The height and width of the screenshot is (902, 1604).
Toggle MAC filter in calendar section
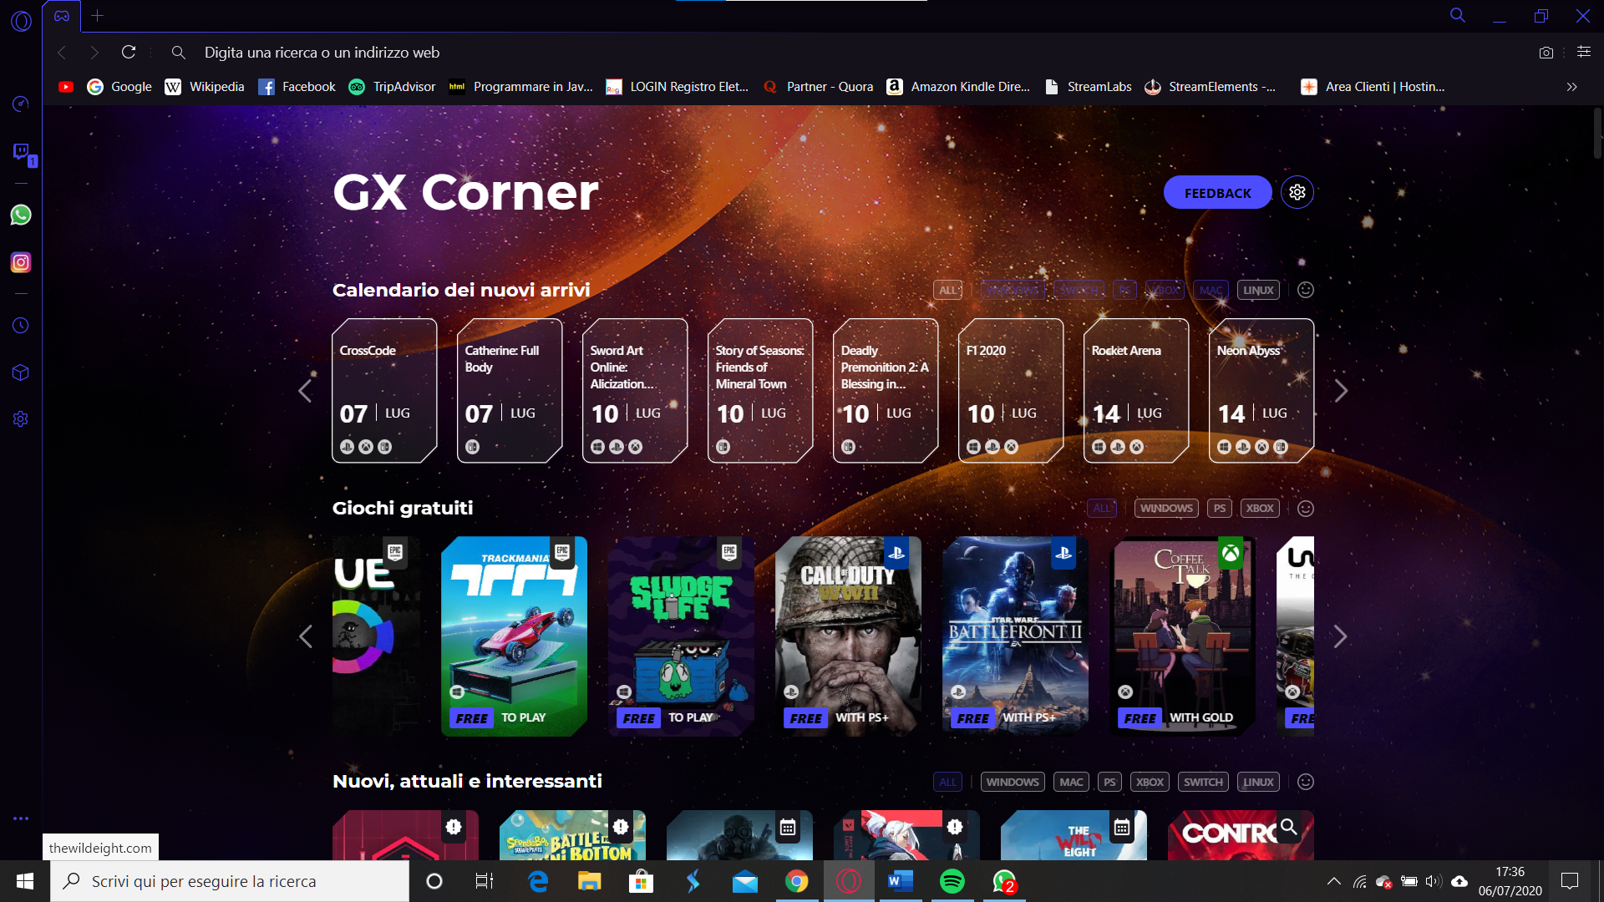[x=1211, y=290]
